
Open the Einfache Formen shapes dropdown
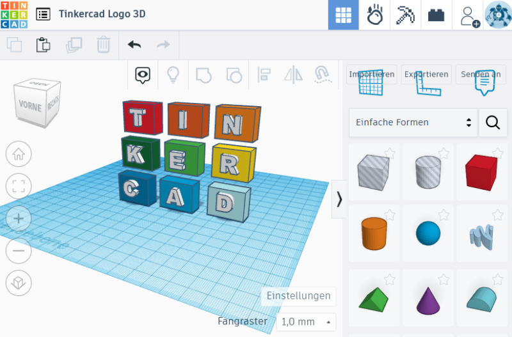tap(413, 122)
